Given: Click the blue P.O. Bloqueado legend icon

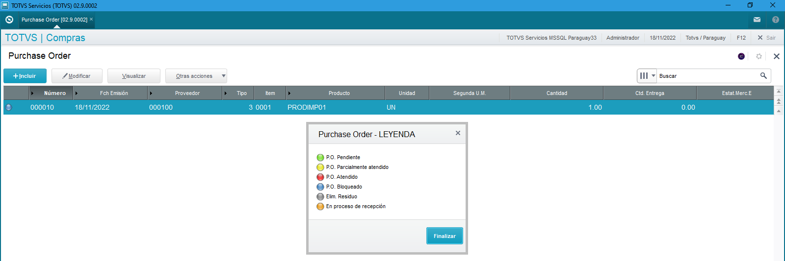Looking at the screenshot, I should point(320,187).
